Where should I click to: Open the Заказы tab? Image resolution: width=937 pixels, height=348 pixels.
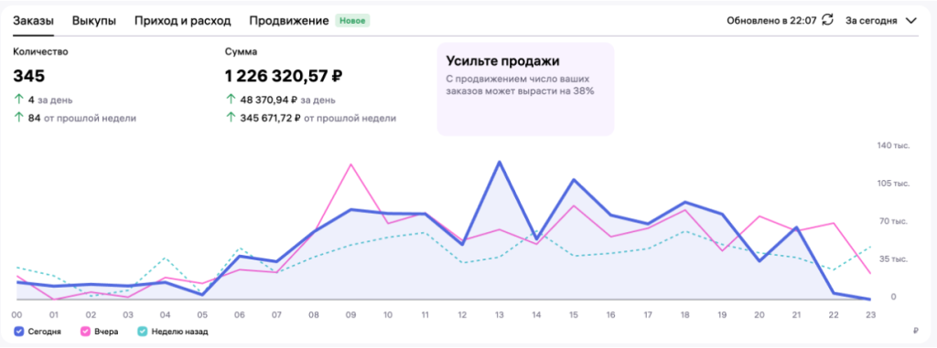click(x=34, y=20)
